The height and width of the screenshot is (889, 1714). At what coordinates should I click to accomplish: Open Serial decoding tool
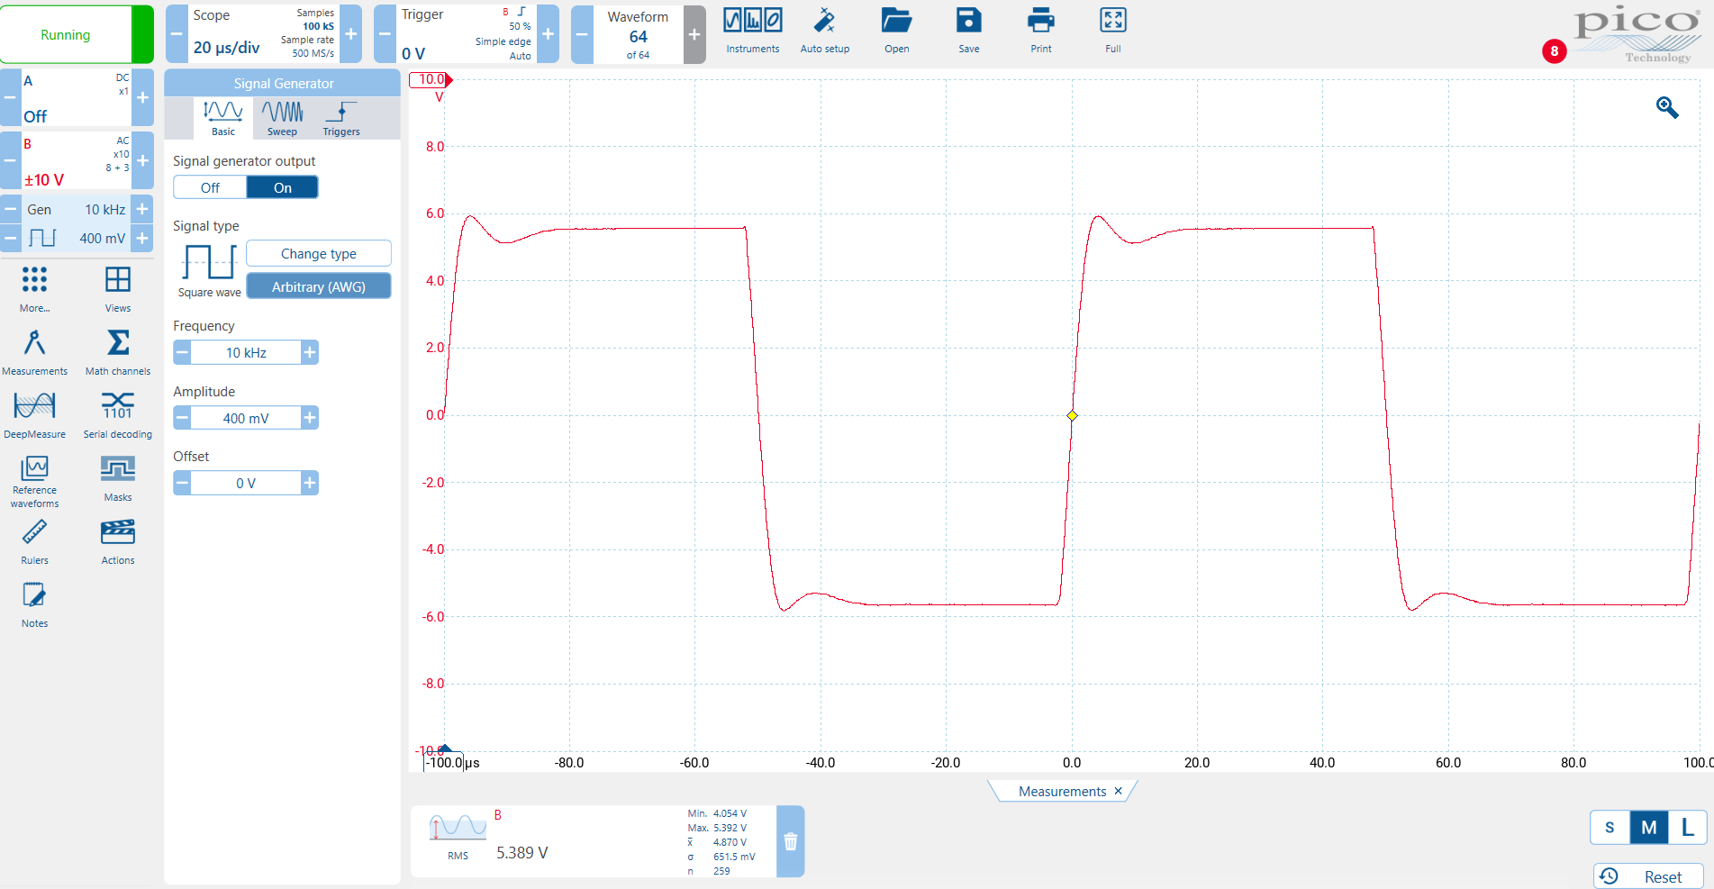[x=117, y=414]
